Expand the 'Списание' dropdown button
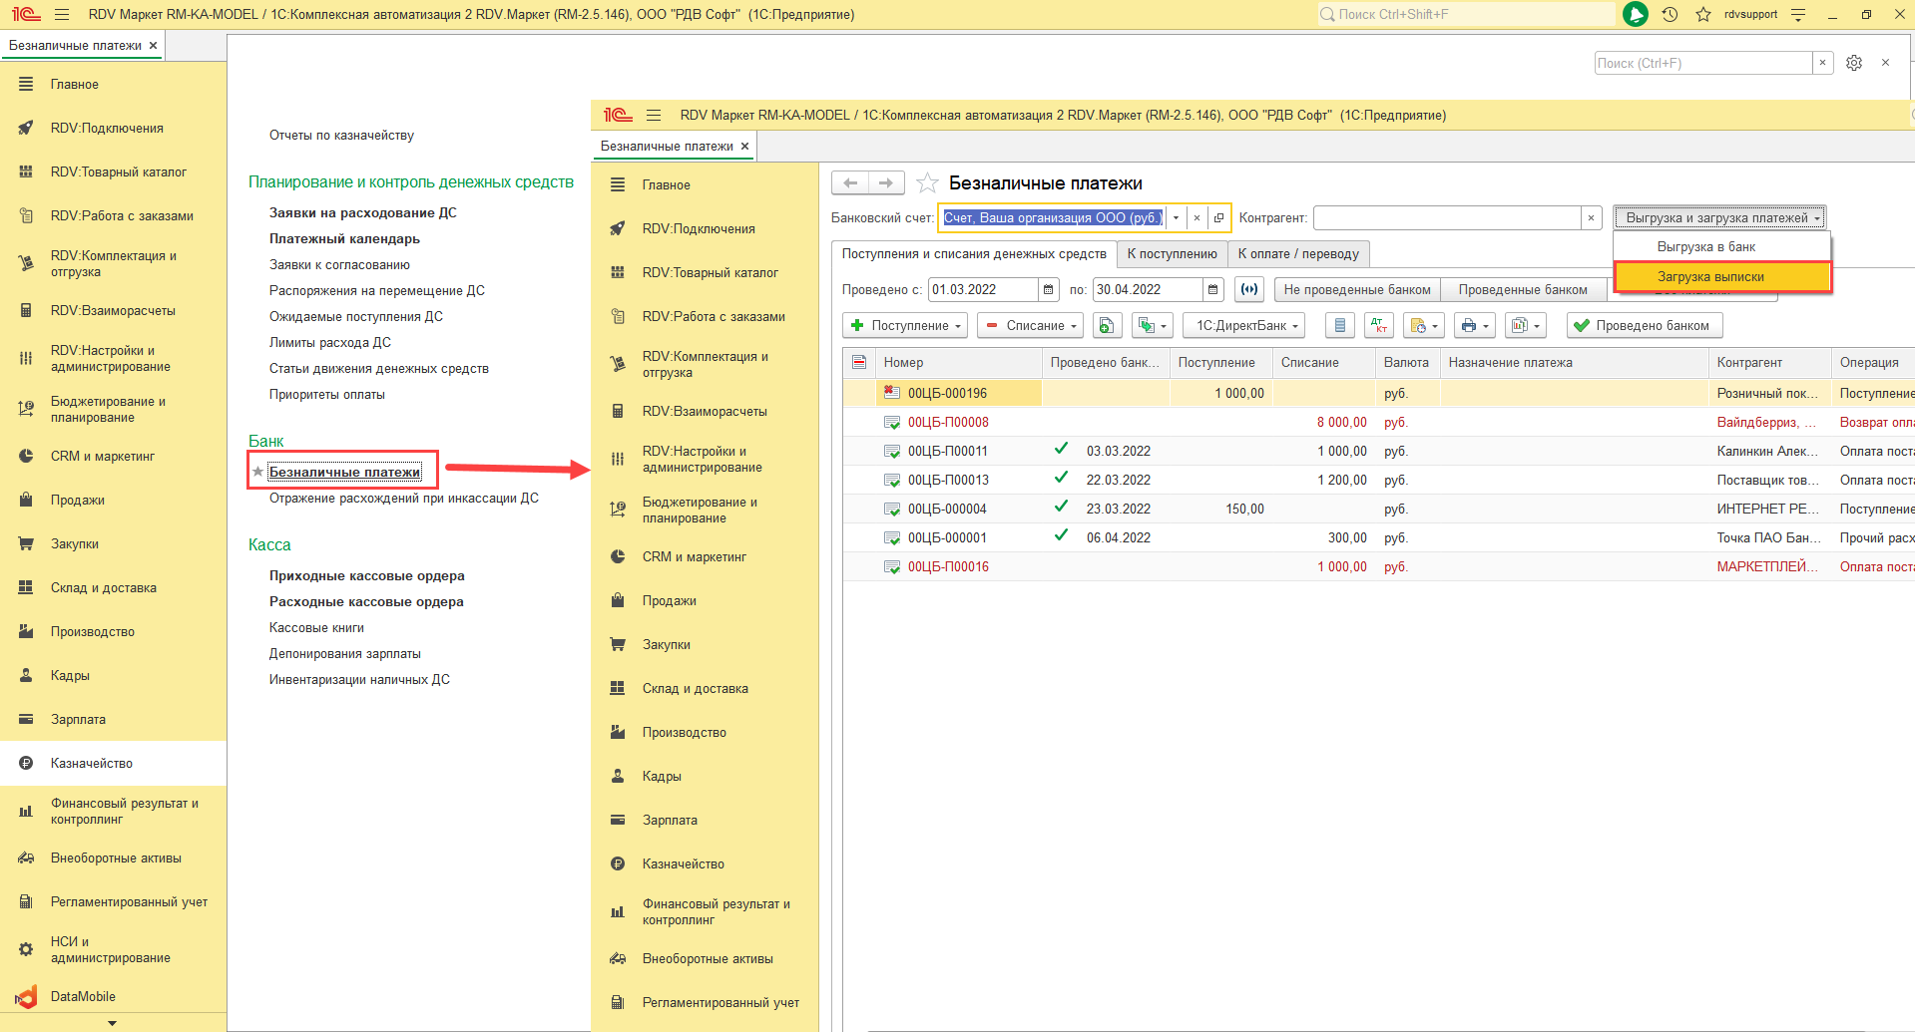1915x1032 pixels. [x=1032, y=326]
